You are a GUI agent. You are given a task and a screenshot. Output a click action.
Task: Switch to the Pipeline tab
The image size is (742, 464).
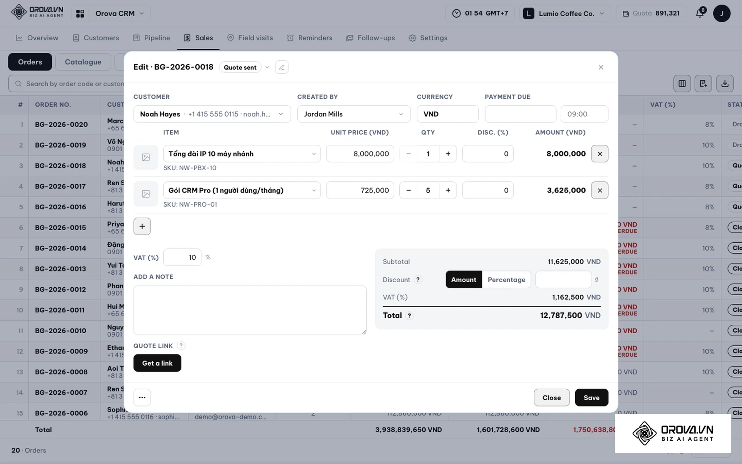pyautogui.click(x=152, y=38)
